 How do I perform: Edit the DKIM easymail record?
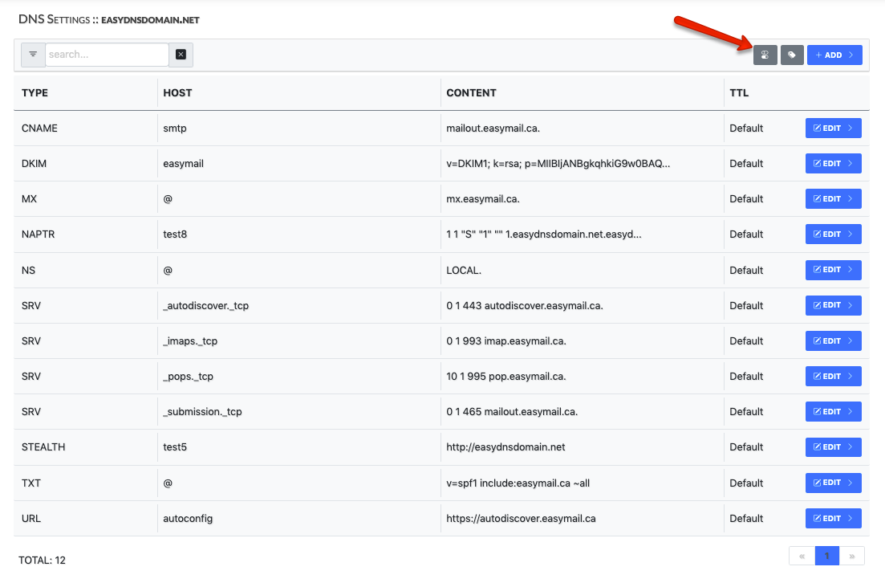point(833,163)
